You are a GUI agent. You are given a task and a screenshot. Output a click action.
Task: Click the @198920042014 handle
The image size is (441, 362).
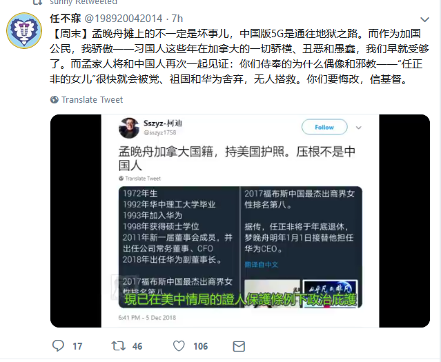coord(124,19)
